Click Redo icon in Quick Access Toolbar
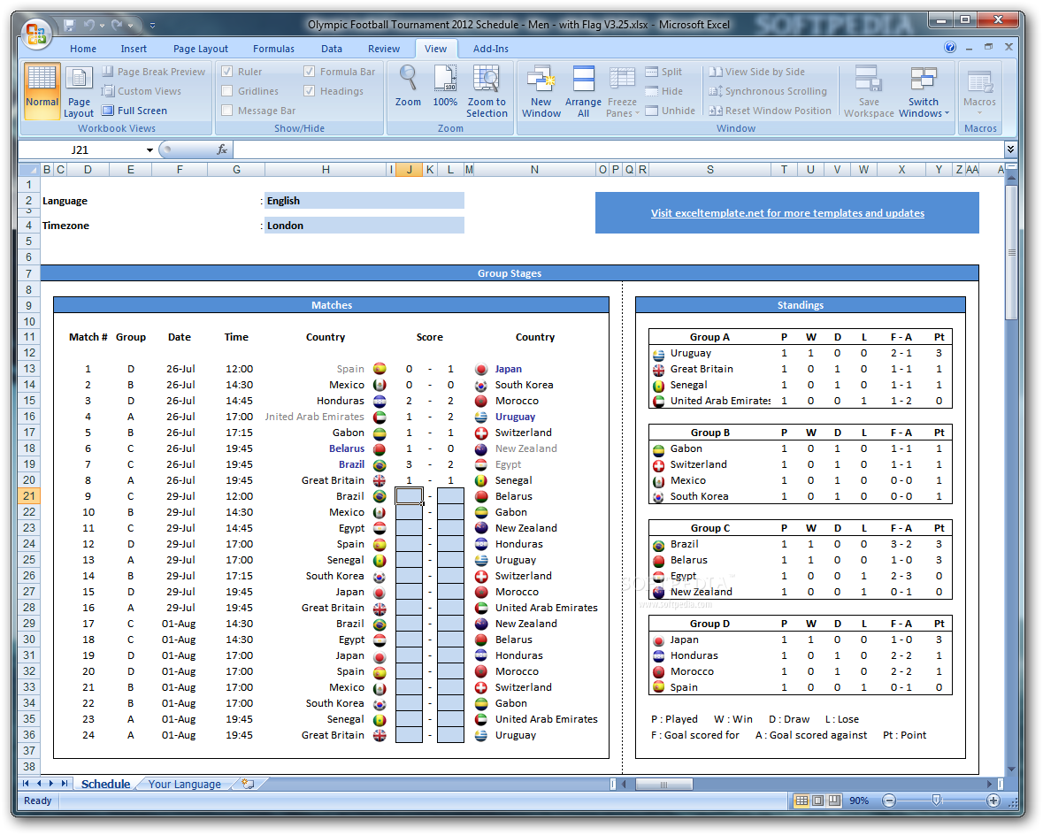 [x=117, y=25]
